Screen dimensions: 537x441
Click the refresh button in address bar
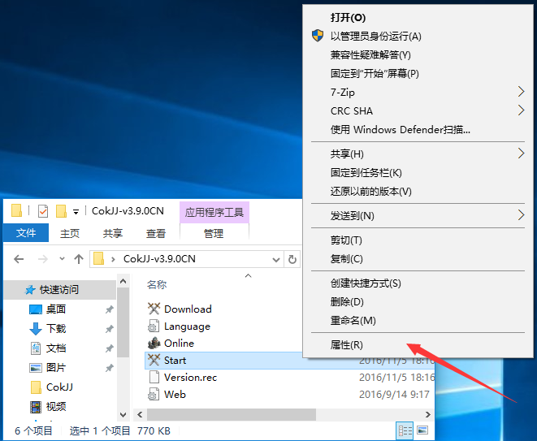click(293, 259)
